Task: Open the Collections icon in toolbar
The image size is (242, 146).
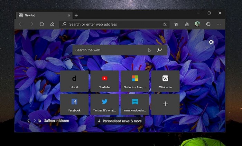Action: 187,24
